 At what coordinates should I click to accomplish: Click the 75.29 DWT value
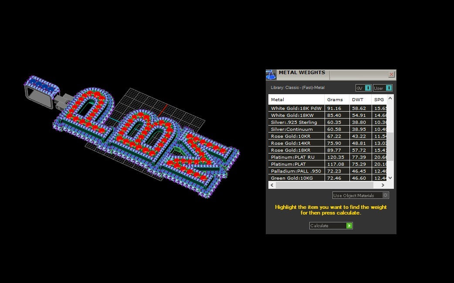[x=359, y=164]
